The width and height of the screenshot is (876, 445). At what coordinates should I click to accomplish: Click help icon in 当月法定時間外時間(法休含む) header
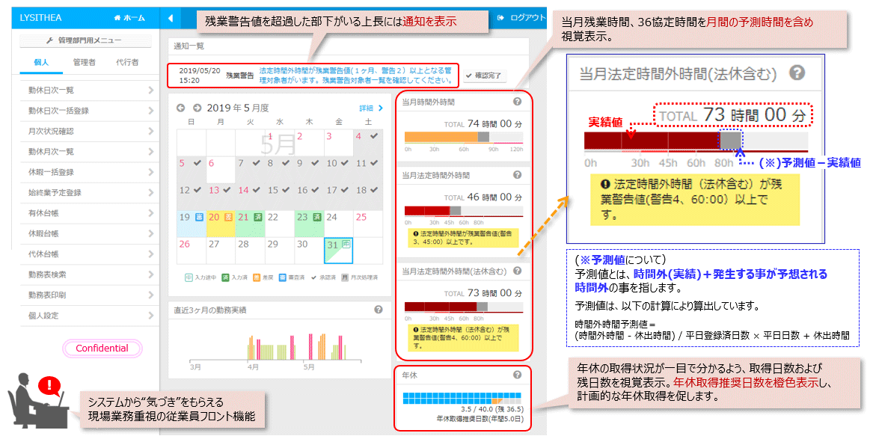[x=517, y=271]
